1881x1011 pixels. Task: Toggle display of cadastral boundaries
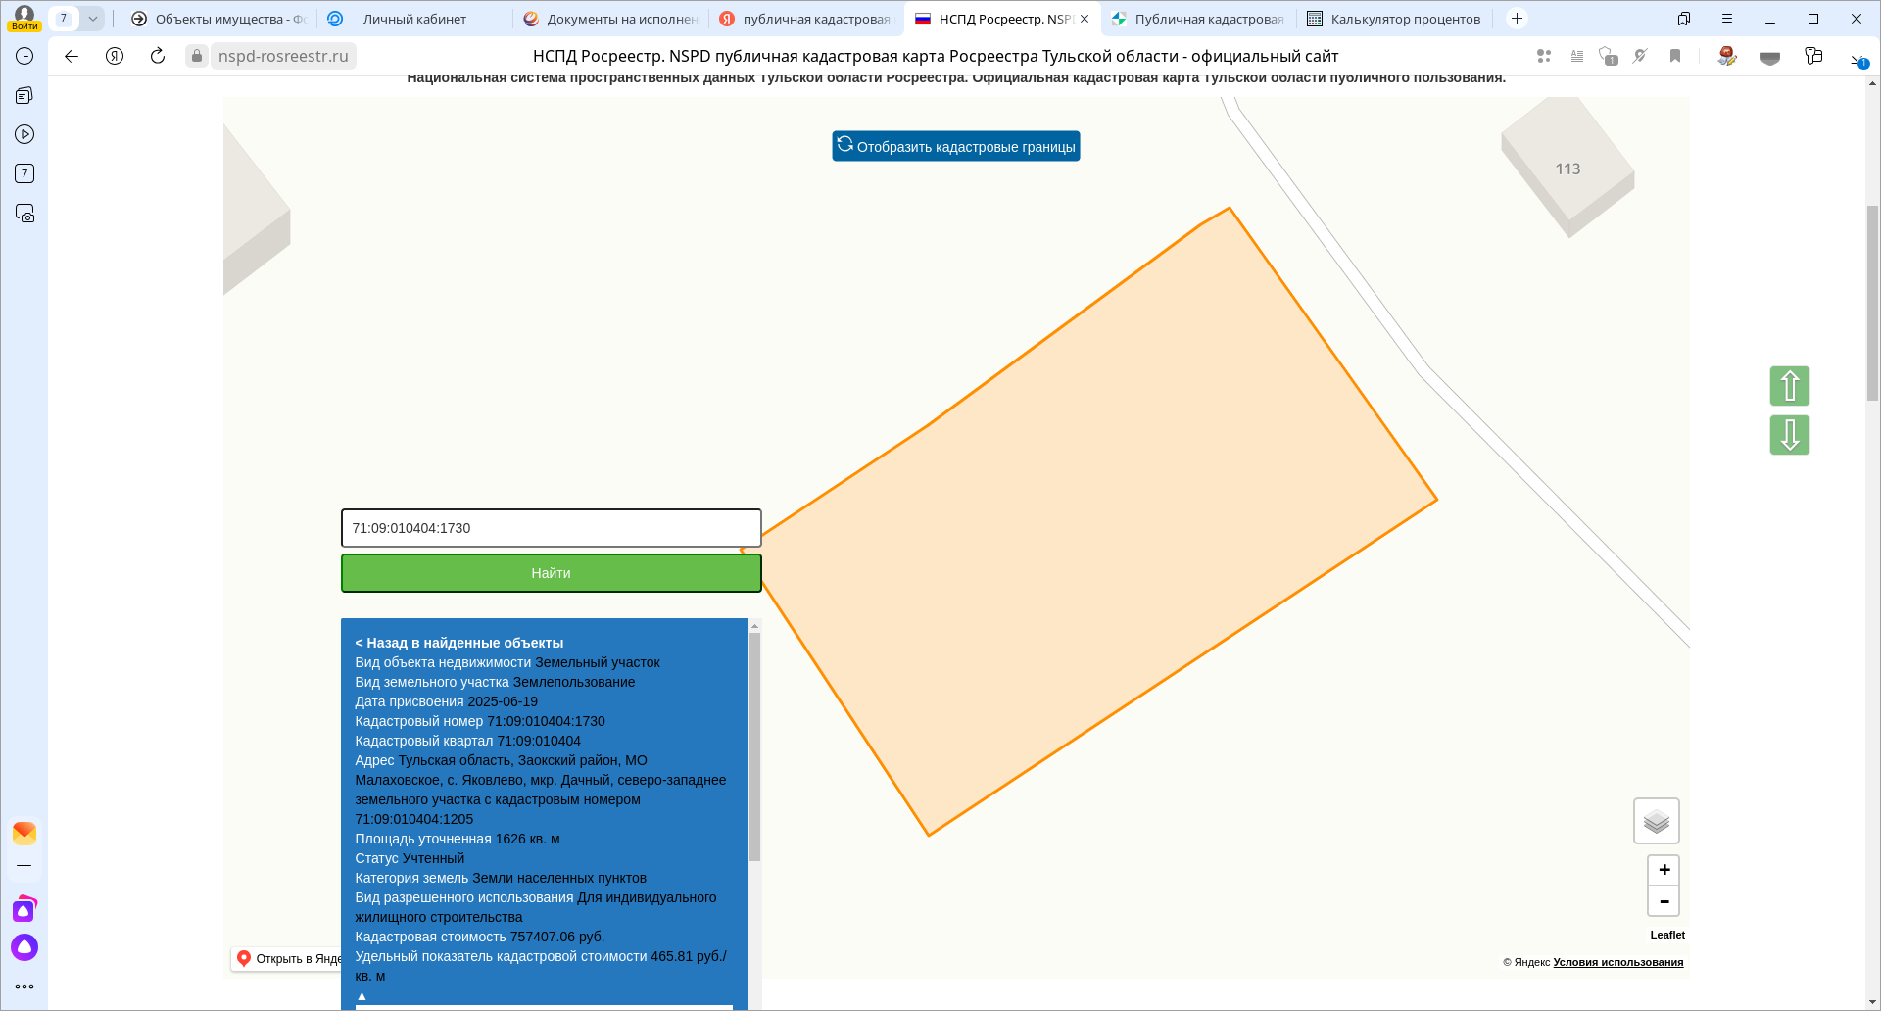pyautogui.click(x=955, y=146)
